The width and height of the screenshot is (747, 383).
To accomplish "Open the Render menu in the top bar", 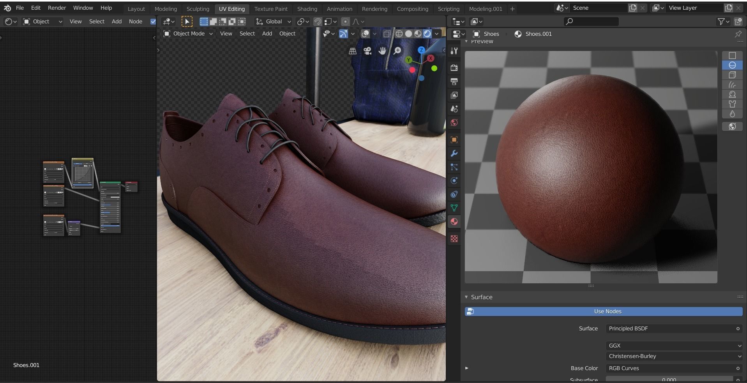I will [57, 7].
